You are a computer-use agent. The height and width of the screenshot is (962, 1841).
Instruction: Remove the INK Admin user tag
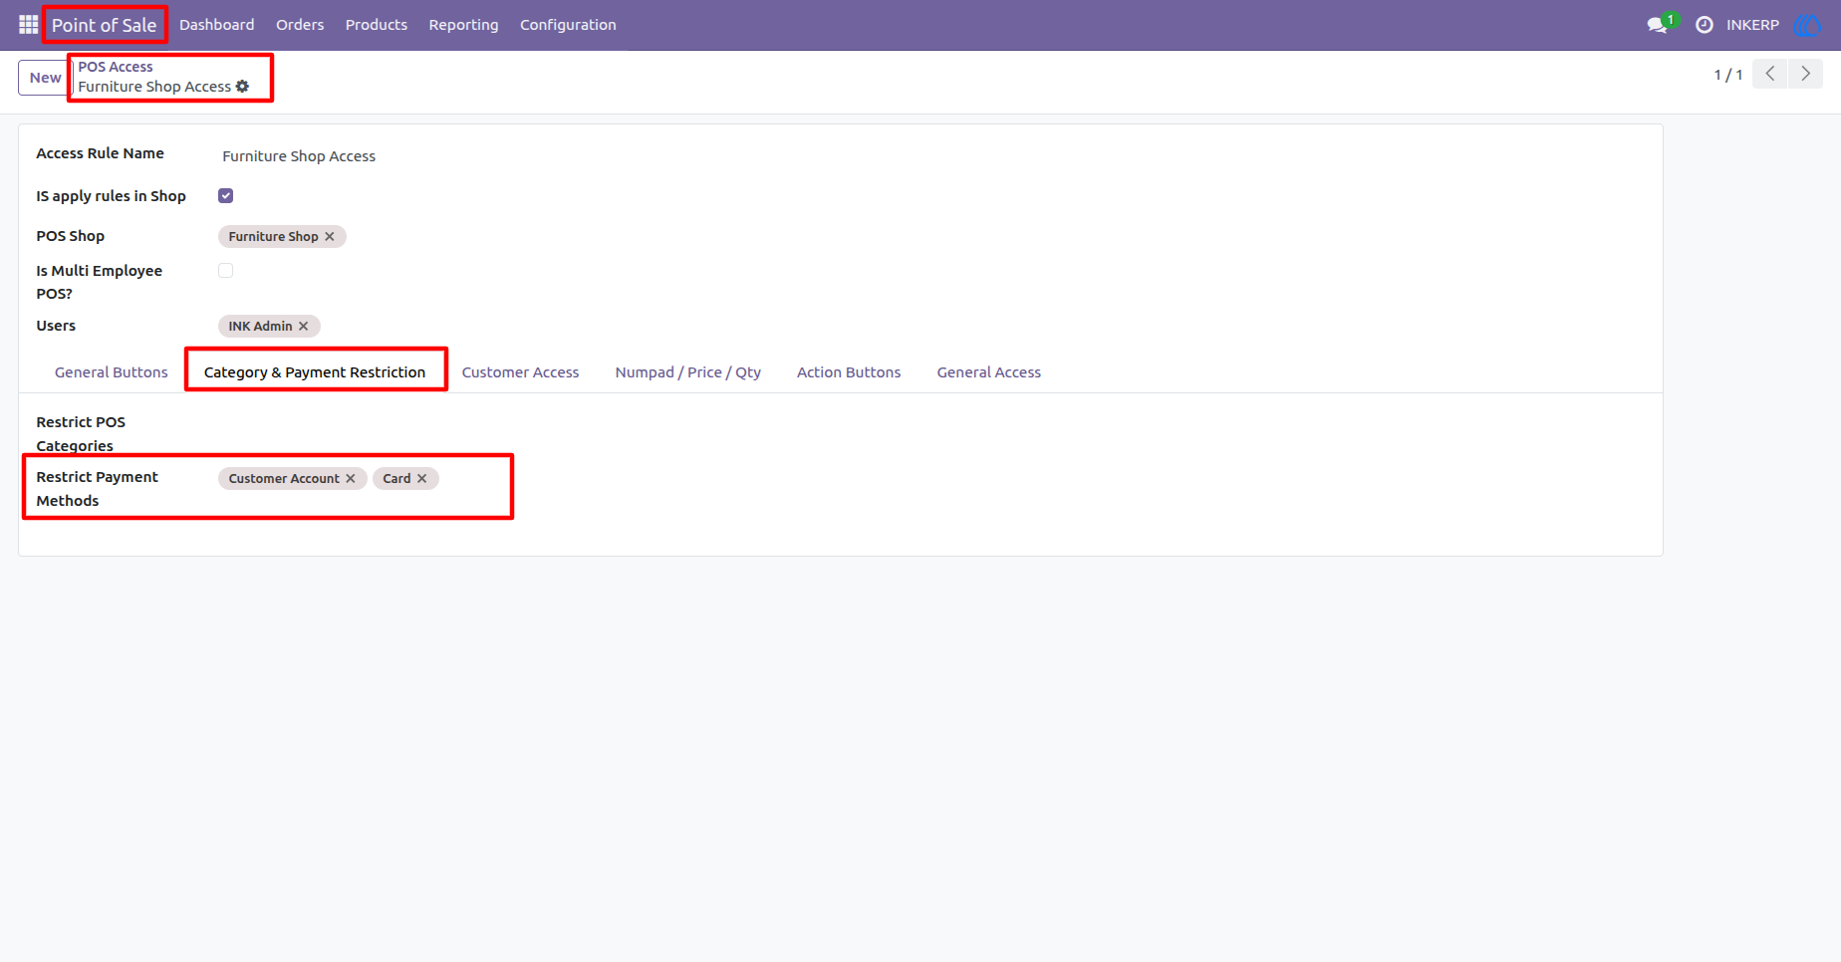(x=304, y=327)
